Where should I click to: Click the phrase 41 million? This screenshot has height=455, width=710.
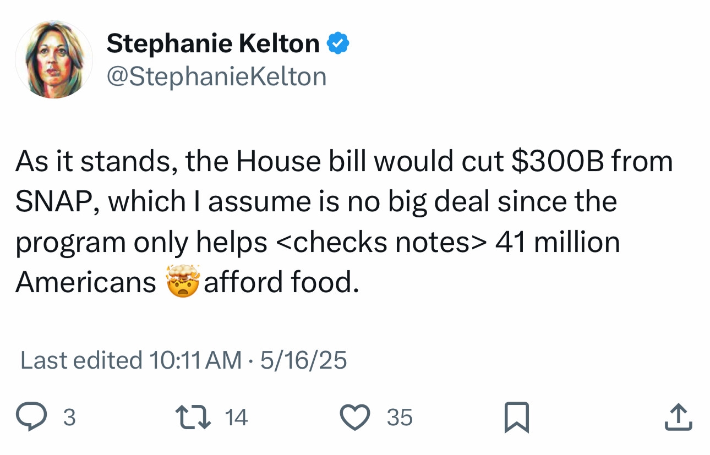click(x=557, y=242)
